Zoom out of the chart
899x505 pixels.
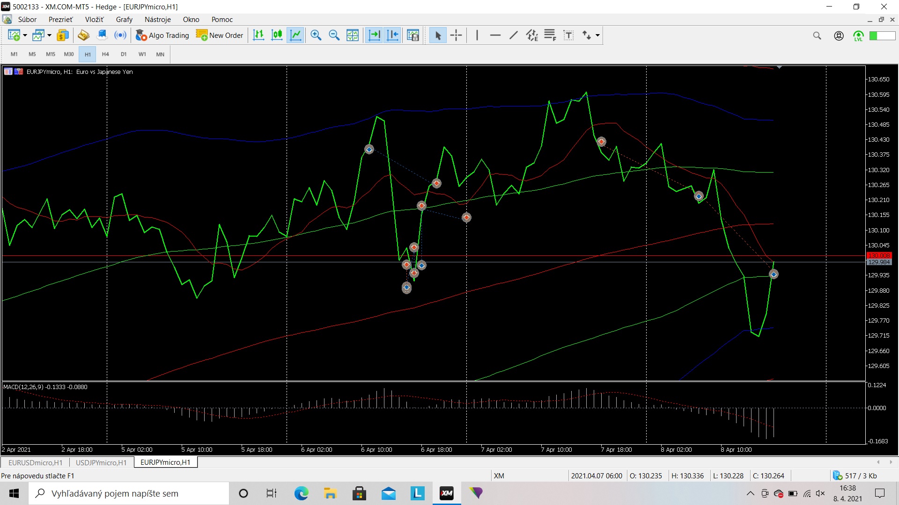(x=334, y=35)
